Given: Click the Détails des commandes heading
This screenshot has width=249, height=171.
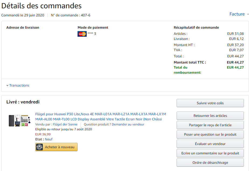Looking at the screenshot, I should coord(41,6).
